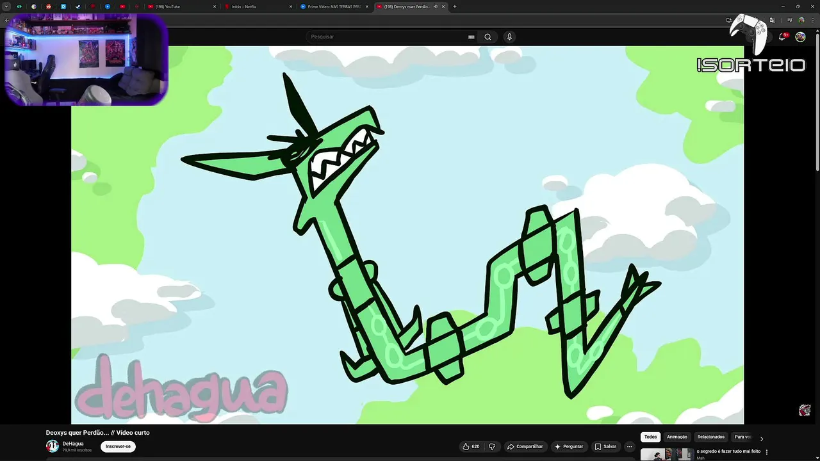Open options for 'o segredo é fazer' video
The width and height of the screenshot is (820, 461).
click(x=767, y=452)
